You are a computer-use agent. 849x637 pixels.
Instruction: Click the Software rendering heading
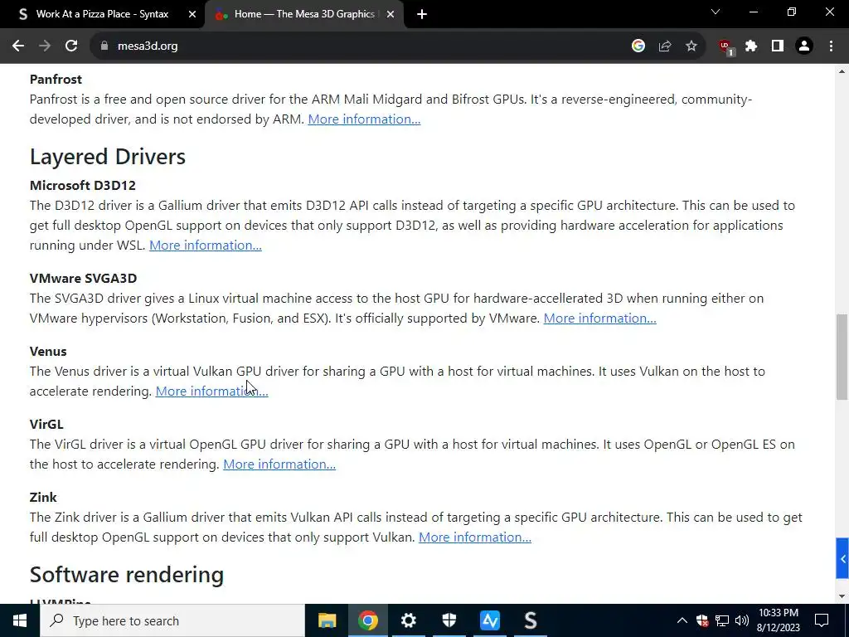[127, 576]
